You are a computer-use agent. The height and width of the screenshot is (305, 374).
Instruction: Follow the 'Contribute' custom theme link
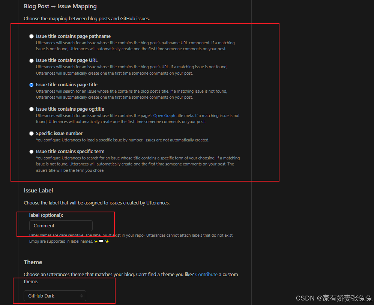(206, 275)
